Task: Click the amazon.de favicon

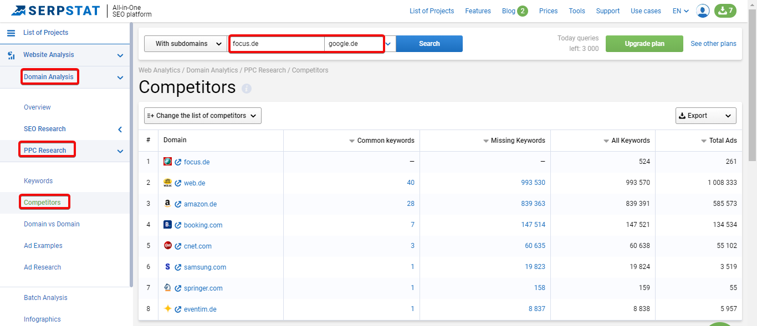Action: click(x=167, y=204)
